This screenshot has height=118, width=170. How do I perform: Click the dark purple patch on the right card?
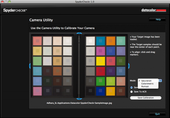[x=110, y=71]
